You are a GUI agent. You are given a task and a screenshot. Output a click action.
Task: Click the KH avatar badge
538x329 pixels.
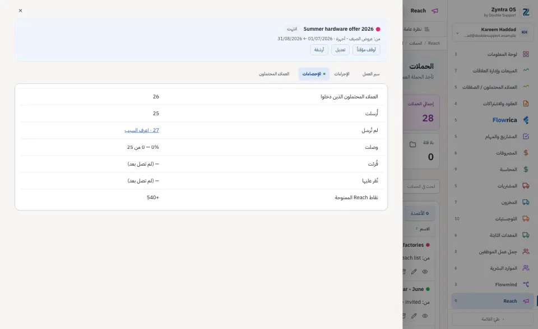click(x=525, y=32)
